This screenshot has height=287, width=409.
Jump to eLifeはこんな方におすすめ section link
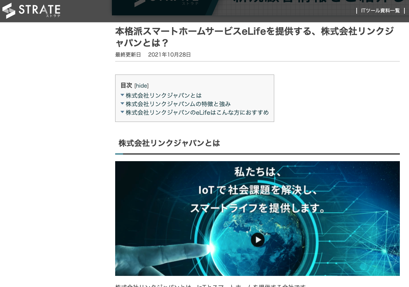(197, 112)
